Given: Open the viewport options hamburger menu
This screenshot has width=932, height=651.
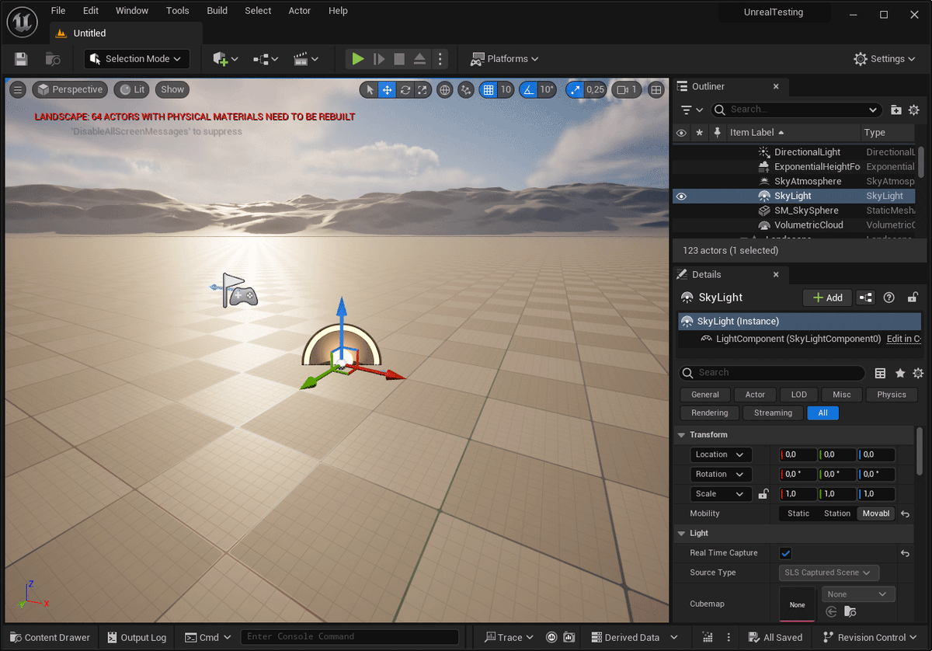Looking at the screenshot, I should click(18, 89).
